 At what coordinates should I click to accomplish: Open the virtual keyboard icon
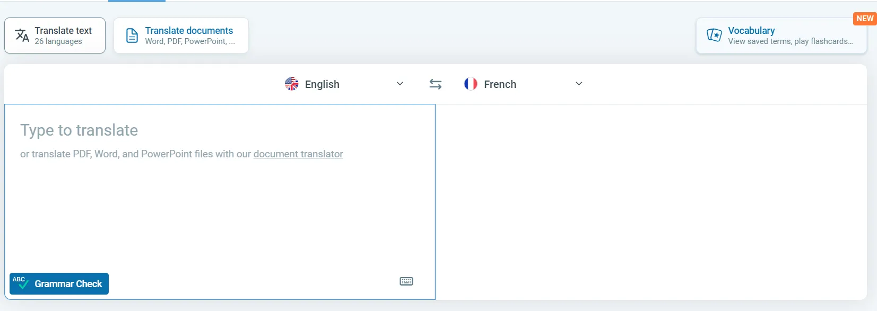[x=406, y=281]
